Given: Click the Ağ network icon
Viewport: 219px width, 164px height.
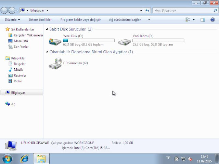Looking at the screenshot, I should point(8,104).
